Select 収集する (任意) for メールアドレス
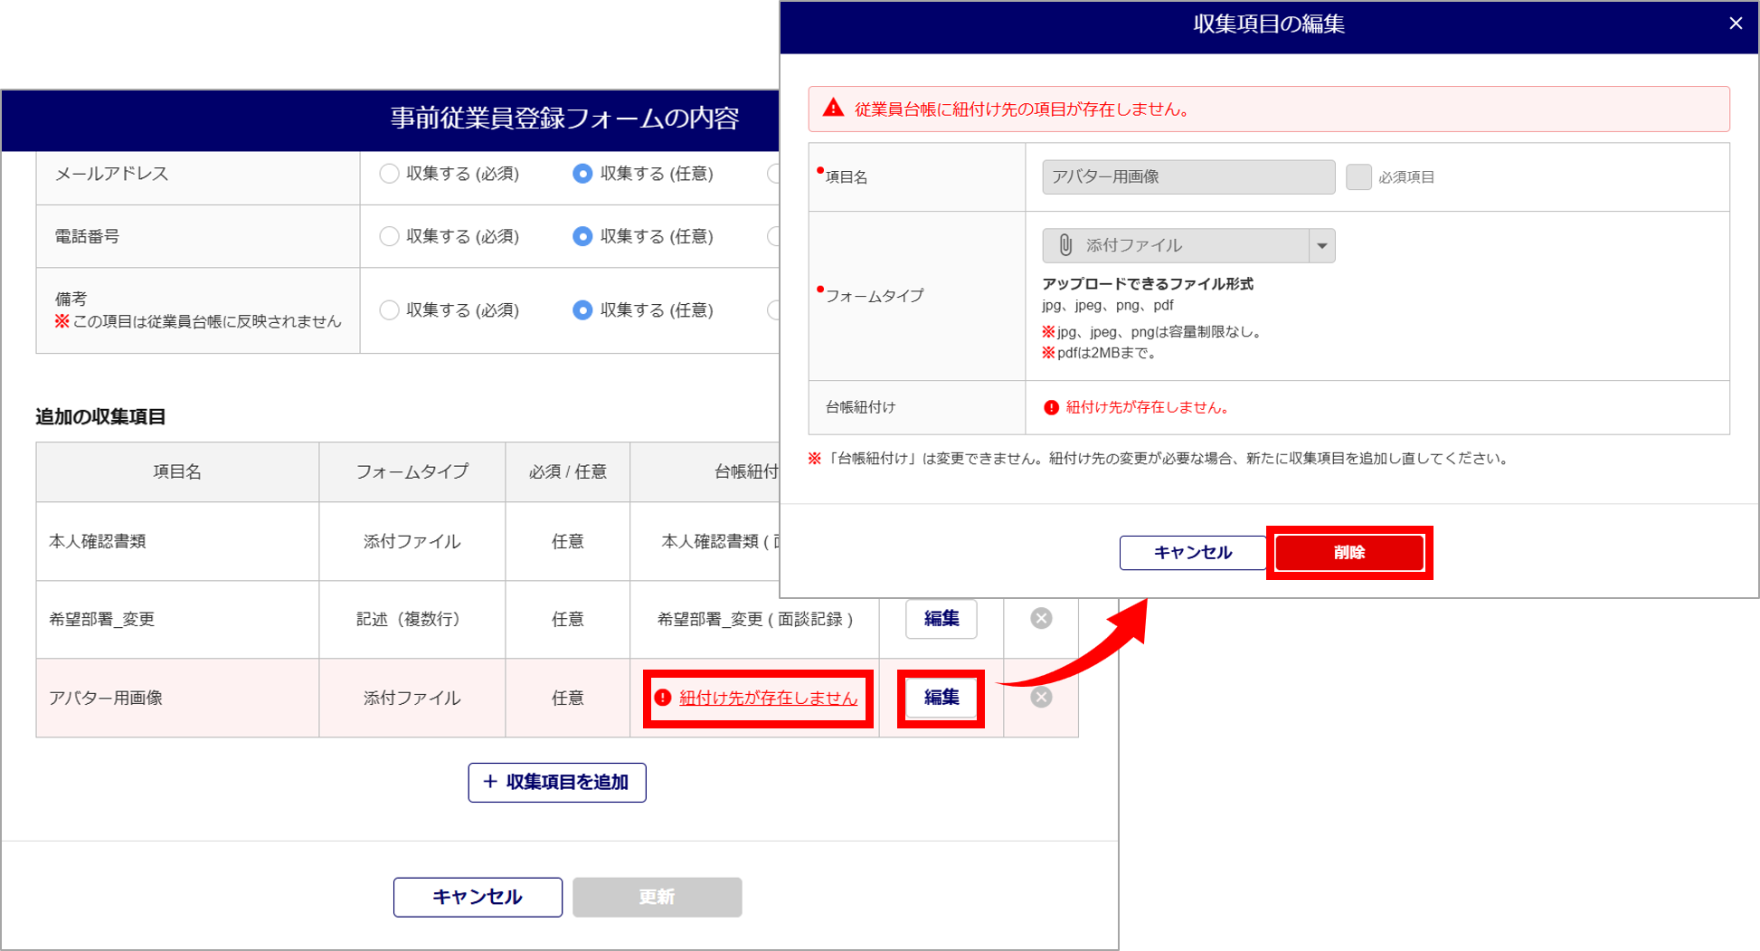The image size is (1760, 951). [582, 174]
